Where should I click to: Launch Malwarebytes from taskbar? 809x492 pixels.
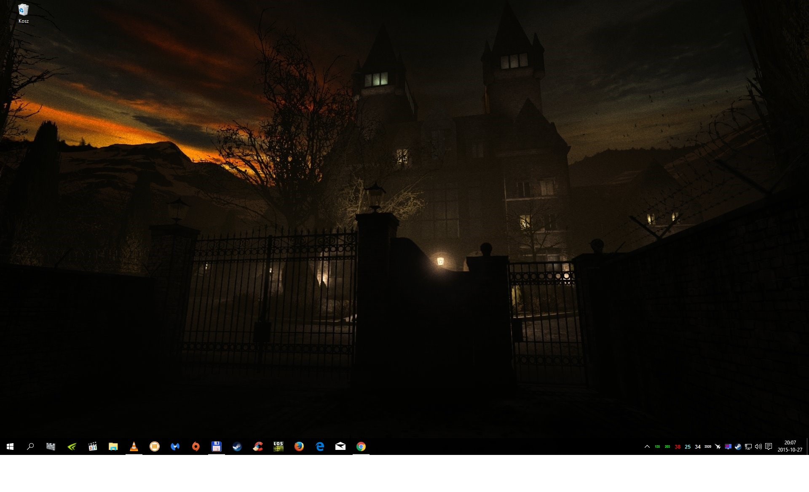175,447
